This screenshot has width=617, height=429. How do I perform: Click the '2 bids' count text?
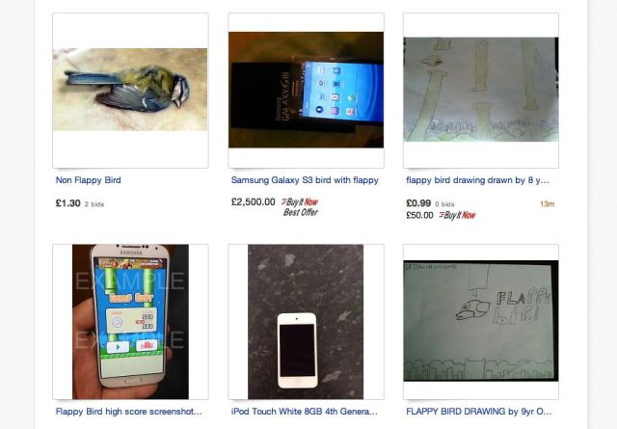(x=94, y=204)
